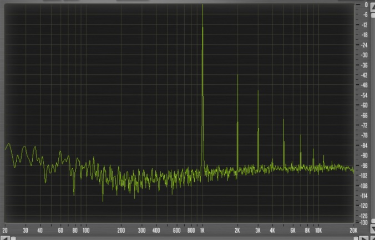Click the horizontal scrollbar right arrow

pos(364,237)
